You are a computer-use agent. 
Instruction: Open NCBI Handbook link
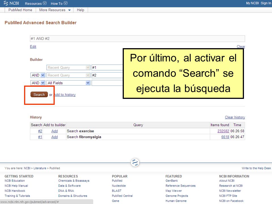coord(15,191)
